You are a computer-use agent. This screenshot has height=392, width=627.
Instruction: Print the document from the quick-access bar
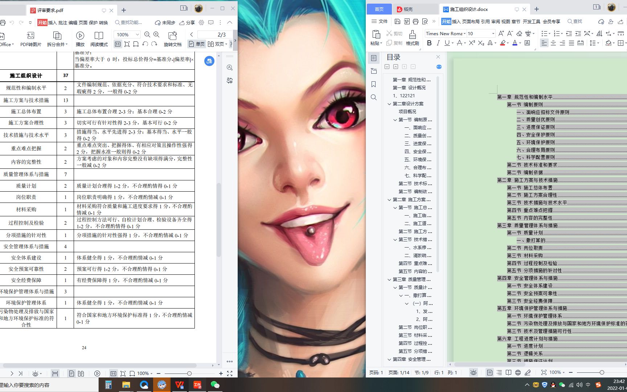coord(415,21)
